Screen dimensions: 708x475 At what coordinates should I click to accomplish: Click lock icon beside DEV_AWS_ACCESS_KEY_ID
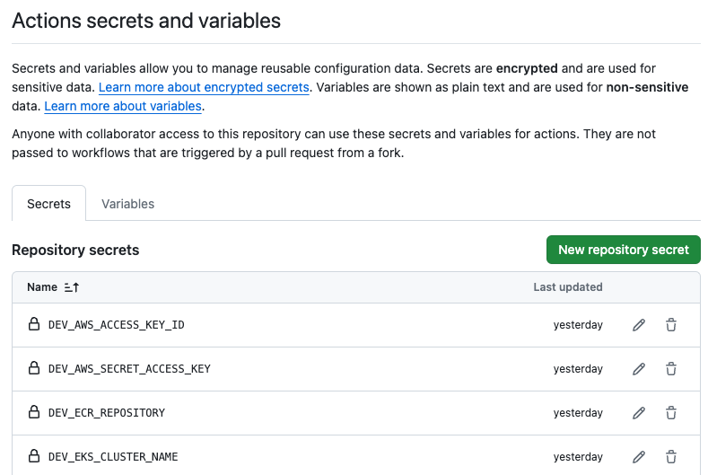pos(34,324)
